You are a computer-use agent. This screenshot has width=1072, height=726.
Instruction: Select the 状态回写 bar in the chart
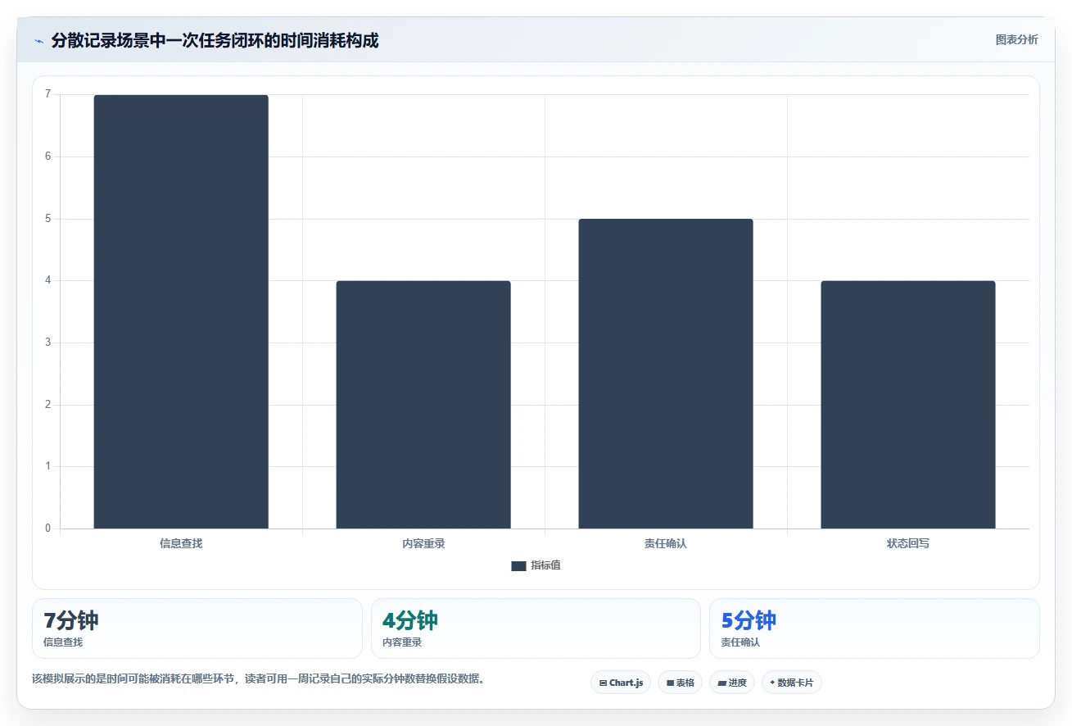(x=908, y=405)
